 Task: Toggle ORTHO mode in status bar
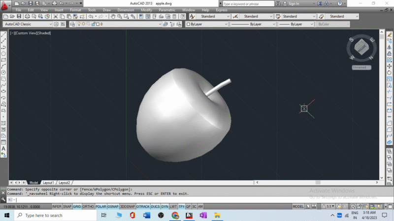[88, 206]
